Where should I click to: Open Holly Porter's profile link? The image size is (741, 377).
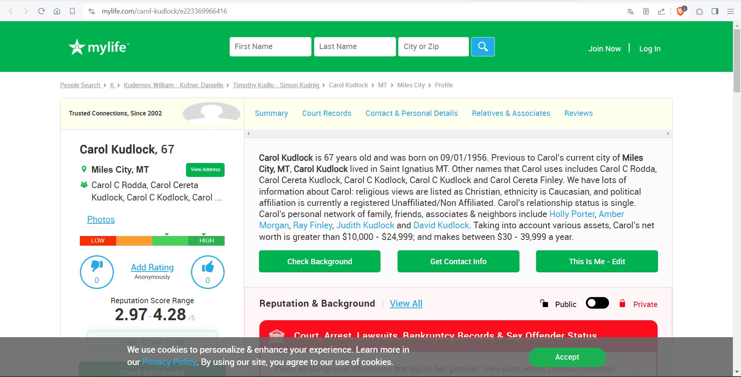[x=572, y=214]
